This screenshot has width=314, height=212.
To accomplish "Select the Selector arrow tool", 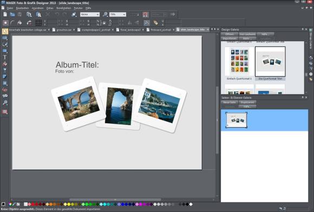I will 5,31.
